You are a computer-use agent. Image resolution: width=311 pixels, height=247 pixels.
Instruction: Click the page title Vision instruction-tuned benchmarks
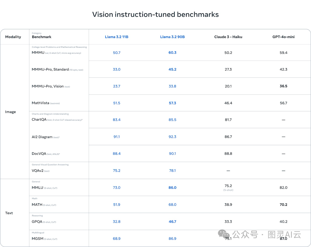click(x=155, y=14)
